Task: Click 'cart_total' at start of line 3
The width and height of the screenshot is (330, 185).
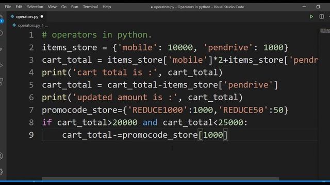Action: point(67,60)
